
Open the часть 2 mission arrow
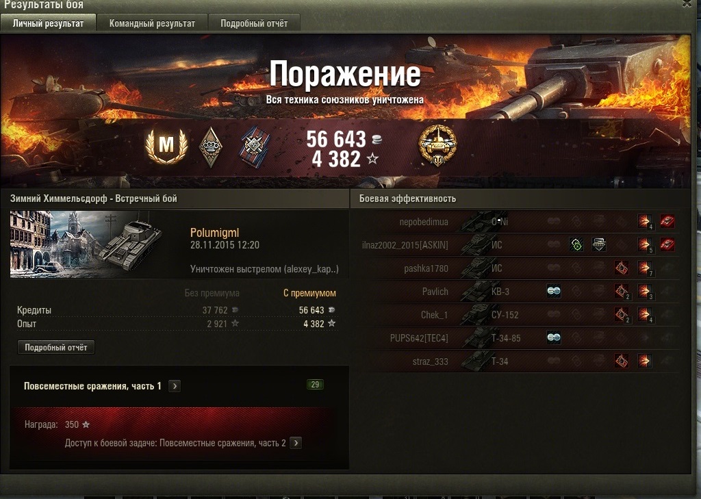tap(296, 443)
